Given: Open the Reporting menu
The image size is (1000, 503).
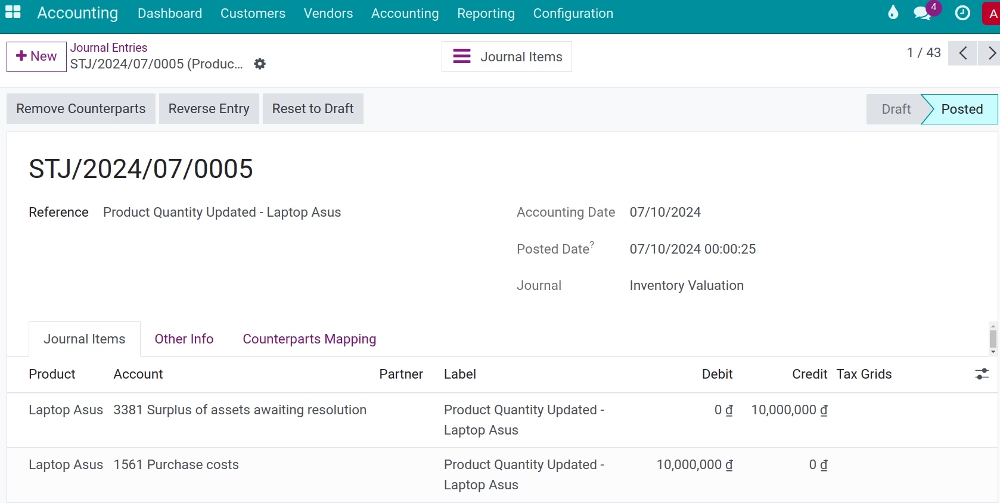Looking at the screenshot, I should click(x=486, y=13).
